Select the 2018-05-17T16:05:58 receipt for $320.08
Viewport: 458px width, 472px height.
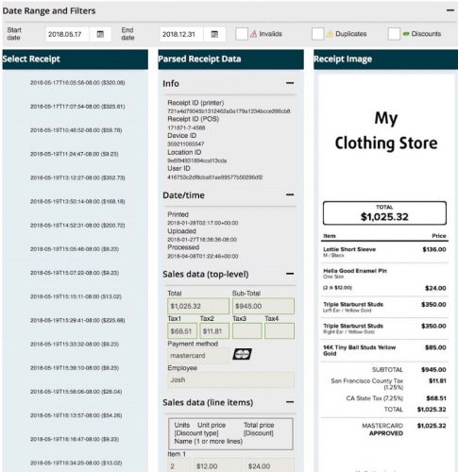tap(77, 83)
